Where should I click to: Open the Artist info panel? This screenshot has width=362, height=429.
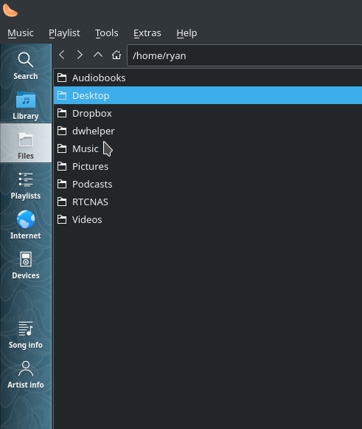tap(26, 374)
